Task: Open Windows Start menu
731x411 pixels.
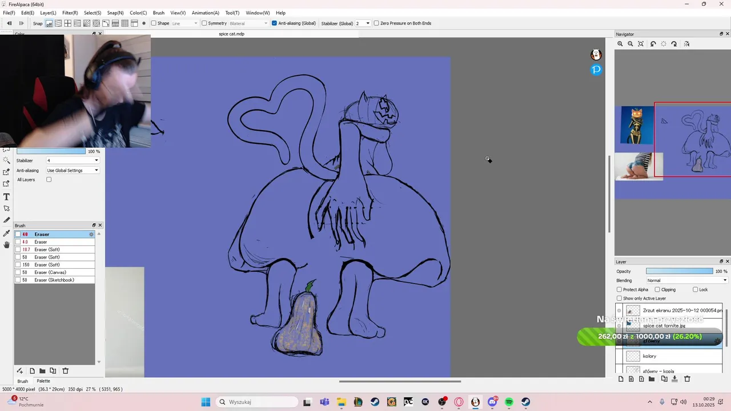Action: (x=206, y=402)
